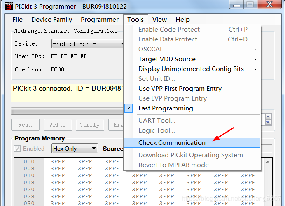Click Enable Code Protect menu entry
285x206 pixels.
192,30
